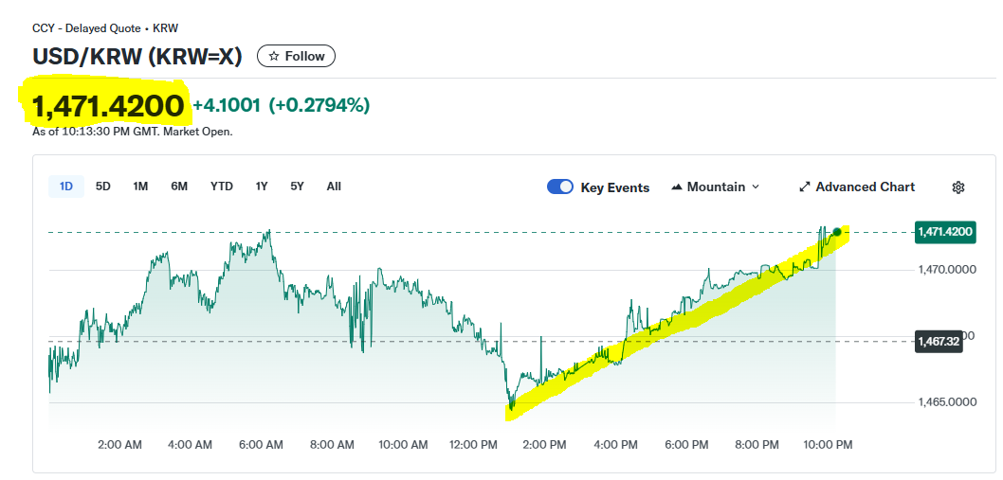Switch chart to YTD range
The height and width of the screenshot is (480, 1003).
tap(221, 187)
